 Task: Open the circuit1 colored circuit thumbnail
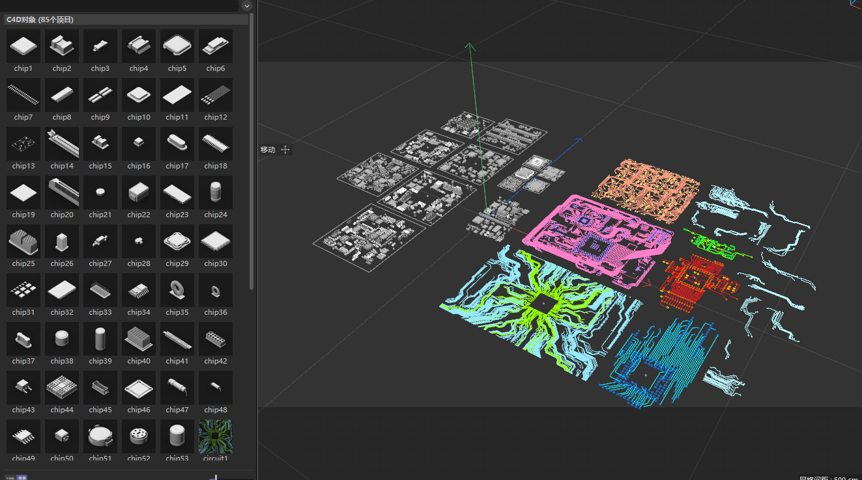(x=216, y=436)
